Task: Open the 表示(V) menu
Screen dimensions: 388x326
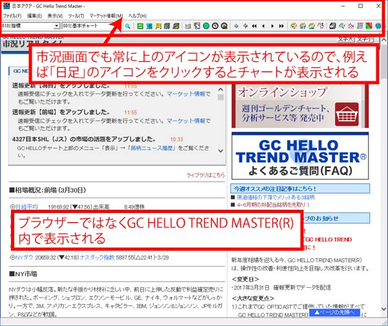Action: coord(55,16)
